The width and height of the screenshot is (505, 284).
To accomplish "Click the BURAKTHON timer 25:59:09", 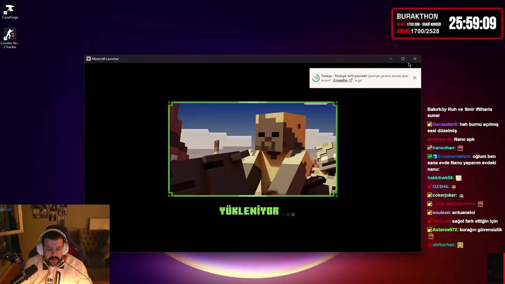I will [x=472, y=24].
